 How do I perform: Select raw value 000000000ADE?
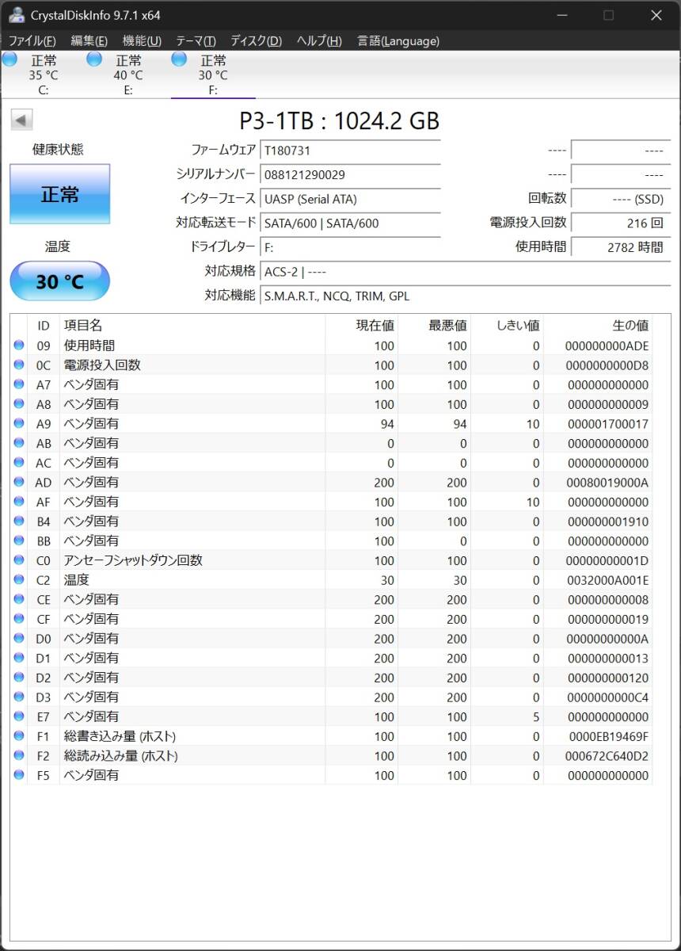[x=607, y=346]
